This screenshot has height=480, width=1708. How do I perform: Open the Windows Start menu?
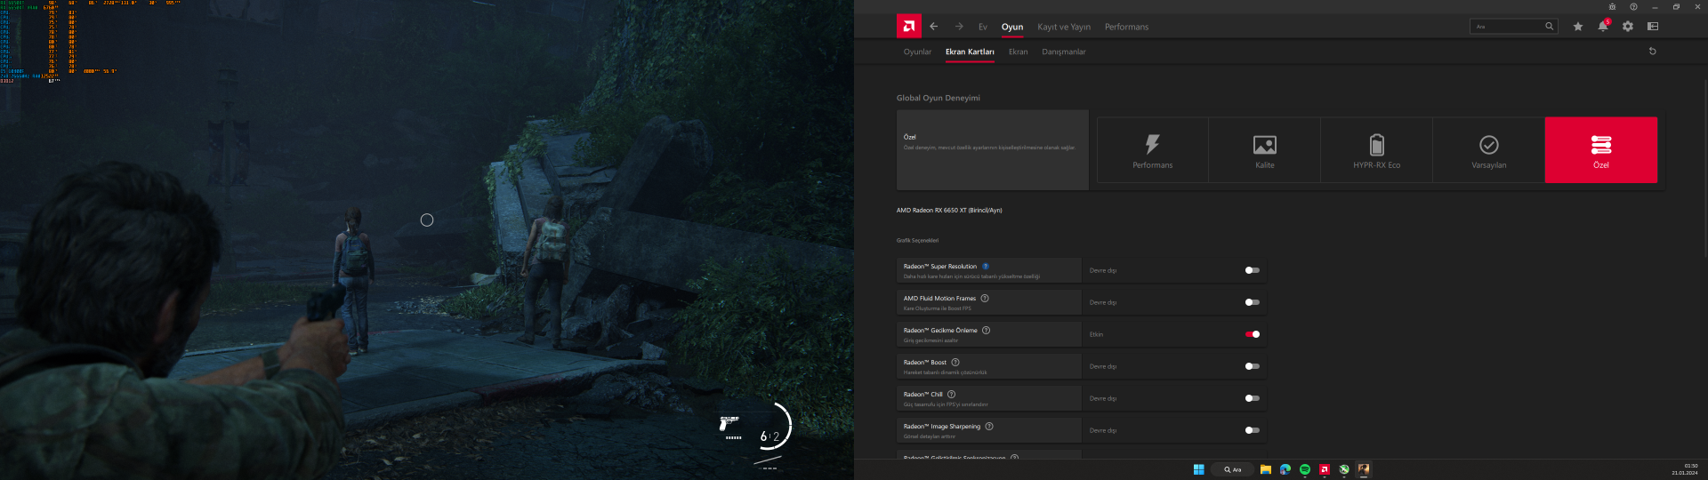[x=1198, y=469]
